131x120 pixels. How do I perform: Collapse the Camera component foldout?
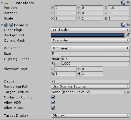pos(2,25)
